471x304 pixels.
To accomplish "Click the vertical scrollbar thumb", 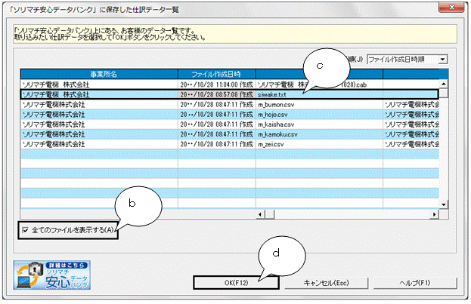I will point(444,93).
